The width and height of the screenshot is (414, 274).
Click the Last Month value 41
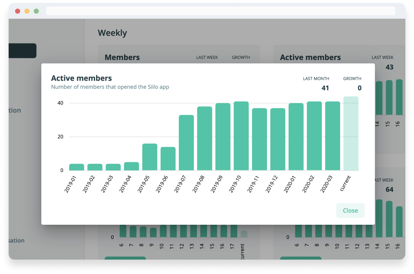tap(325, 88)
